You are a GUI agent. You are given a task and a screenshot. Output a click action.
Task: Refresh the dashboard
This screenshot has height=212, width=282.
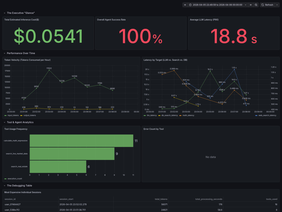click(x=267, y=5)
